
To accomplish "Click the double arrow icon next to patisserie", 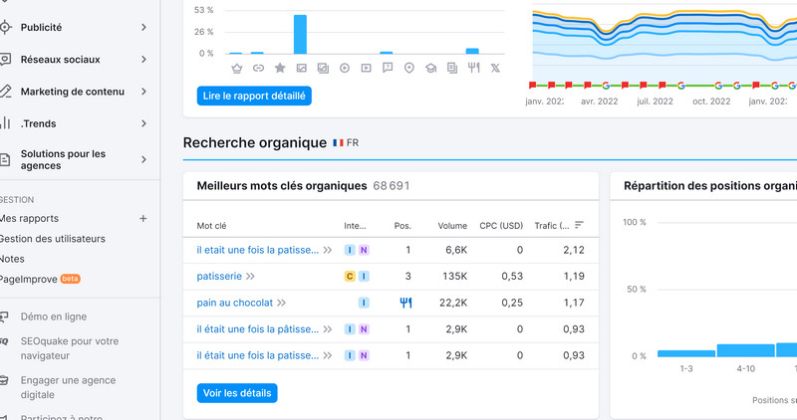I will point(250,277).
